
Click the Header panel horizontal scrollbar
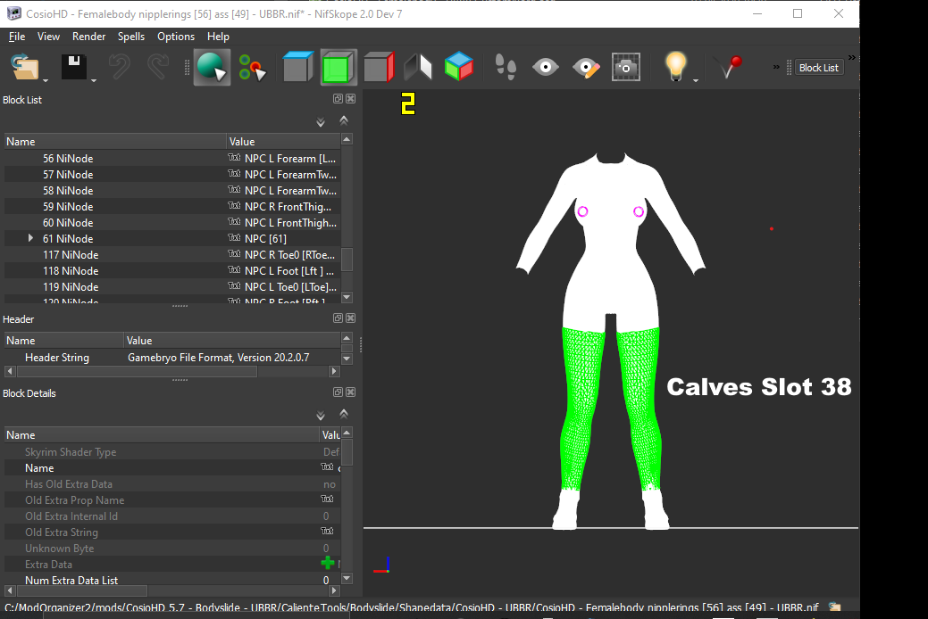[x=137, y=371]
